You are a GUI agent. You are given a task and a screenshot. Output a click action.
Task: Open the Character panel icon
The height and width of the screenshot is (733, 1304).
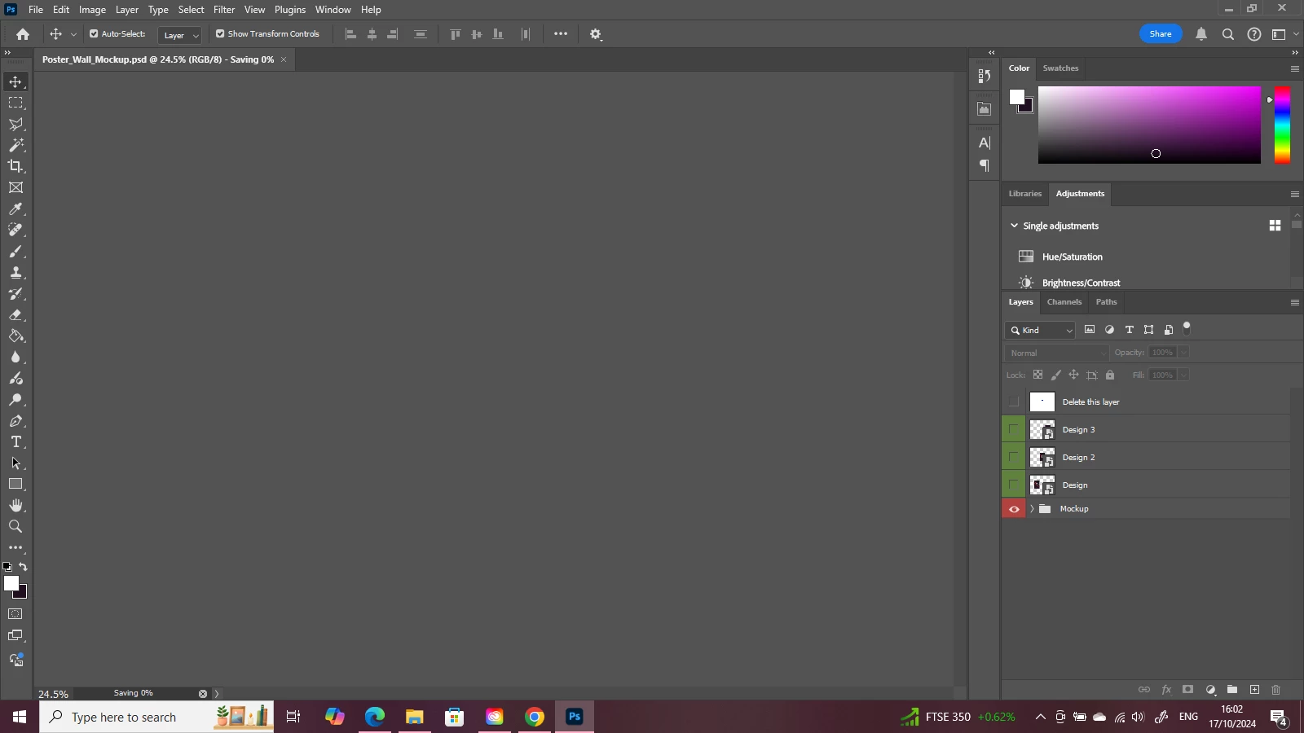tap(985, 143)
